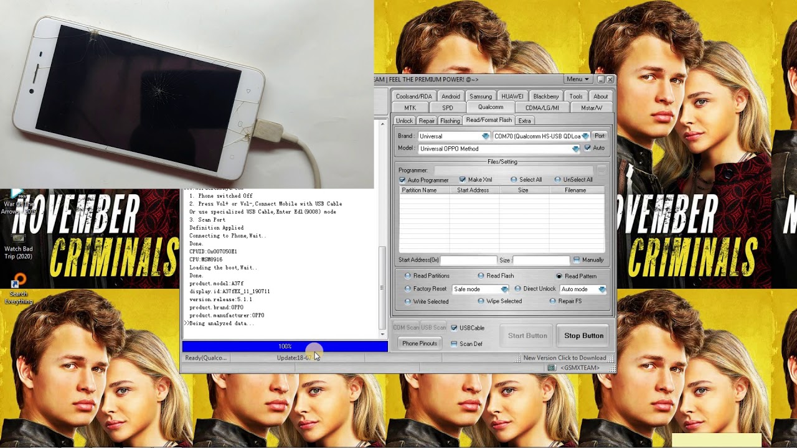The width and height of the screenshot is (797, 448).
Task: Open the Model dropdown Universal OPPO Method
Action: pyautogui.click(x=499, y=149)
